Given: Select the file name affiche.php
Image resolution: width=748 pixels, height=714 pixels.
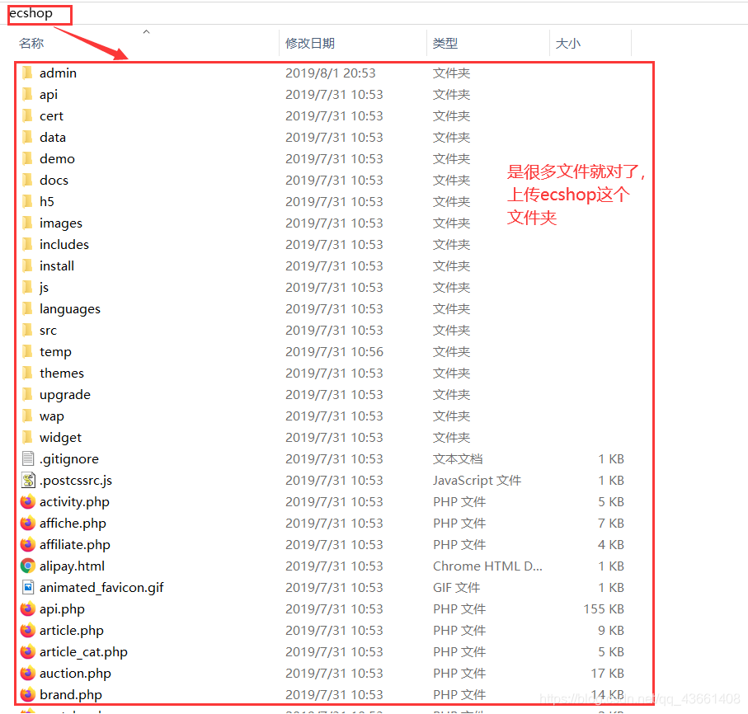Looking at the screenshot, I should coord(73,524).
